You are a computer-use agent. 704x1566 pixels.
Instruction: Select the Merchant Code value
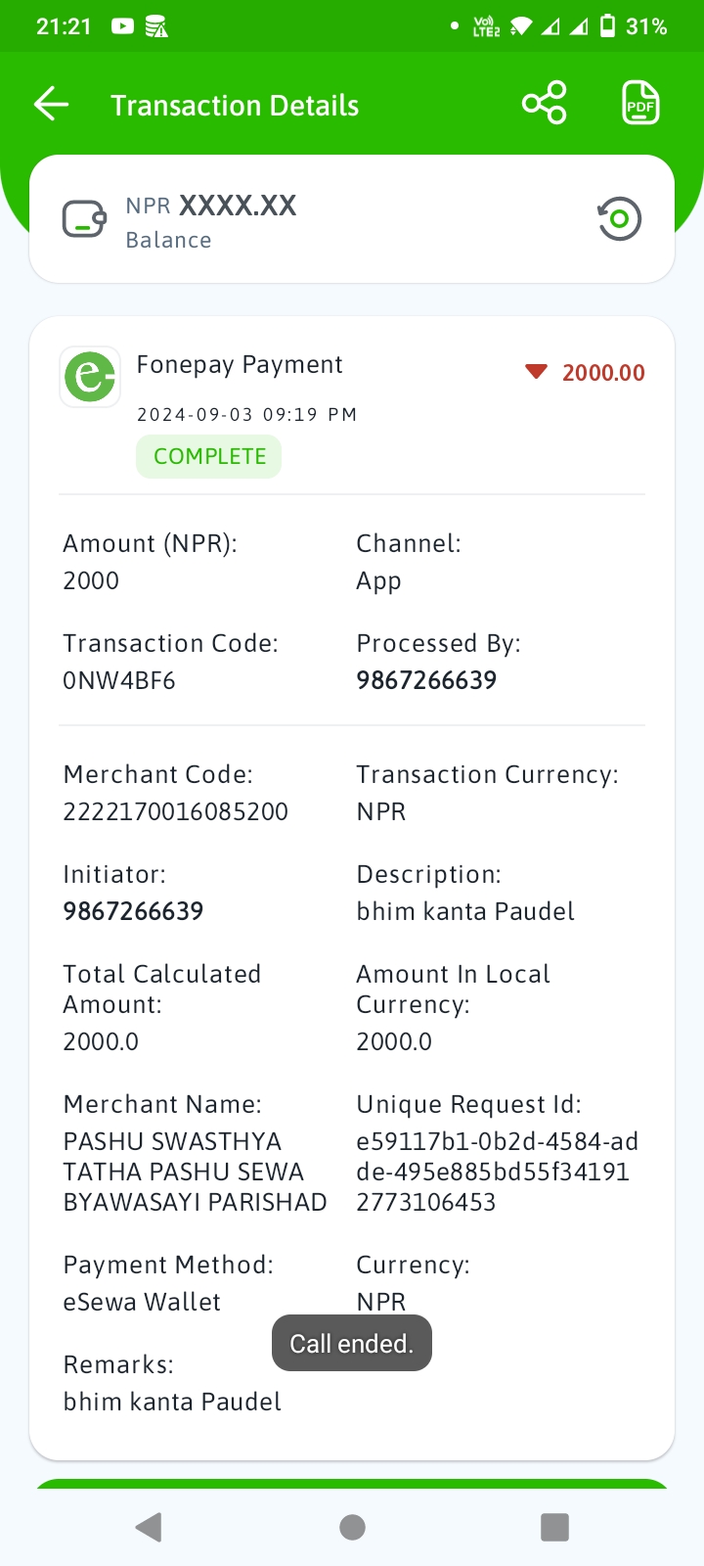click(176, 811)
